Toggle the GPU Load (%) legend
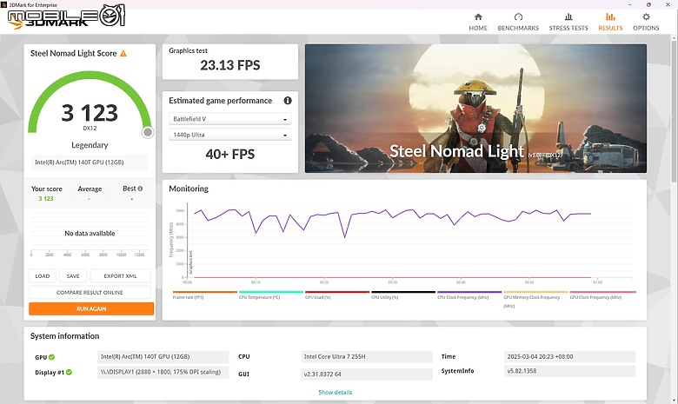The width and height of the screenshot is (678, 404). [x=337, y=295]
